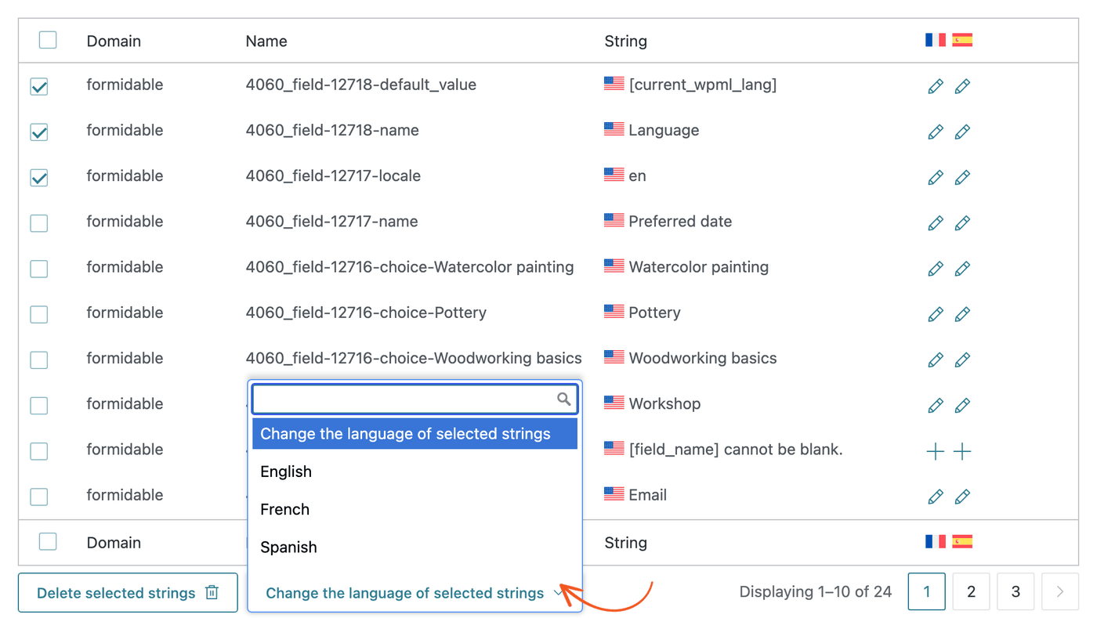Focus the search field in the language dropdown

pos(415,399)
